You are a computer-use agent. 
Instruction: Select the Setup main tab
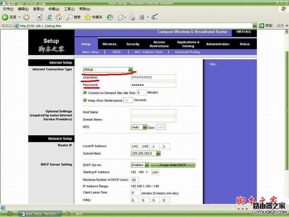click(x=86, y=44)
